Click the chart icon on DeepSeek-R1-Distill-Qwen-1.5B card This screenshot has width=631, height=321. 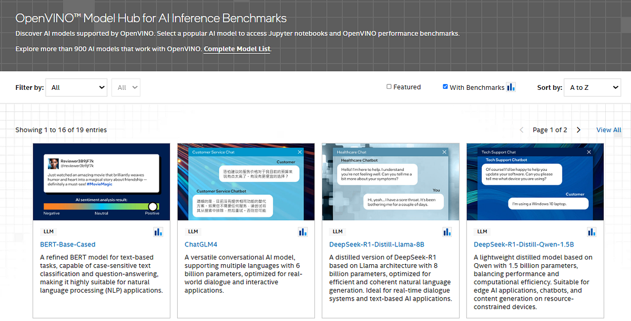(x=591, y=231)
